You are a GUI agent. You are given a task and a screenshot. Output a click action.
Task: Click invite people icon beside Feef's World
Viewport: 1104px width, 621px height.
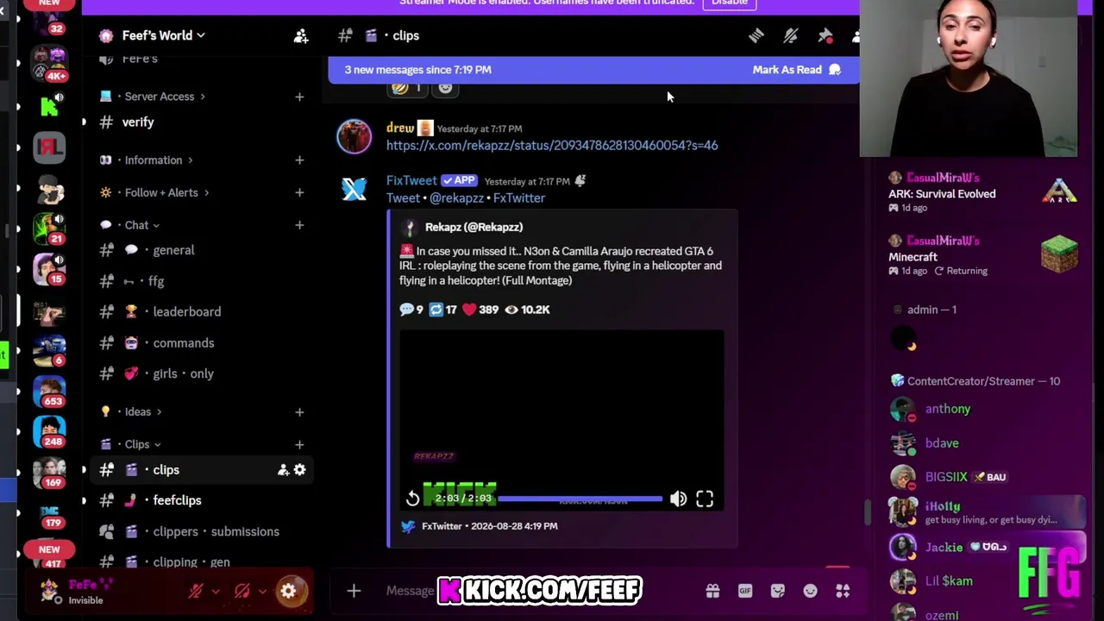[x=301, y=35]
